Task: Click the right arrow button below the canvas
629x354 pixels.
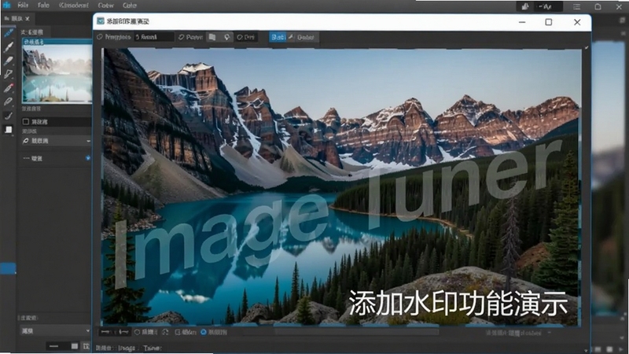Action: (124, 332)
